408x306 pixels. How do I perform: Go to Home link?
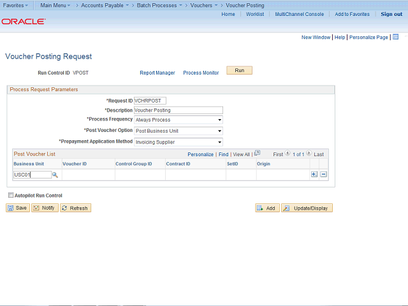(x=228, y=14)
